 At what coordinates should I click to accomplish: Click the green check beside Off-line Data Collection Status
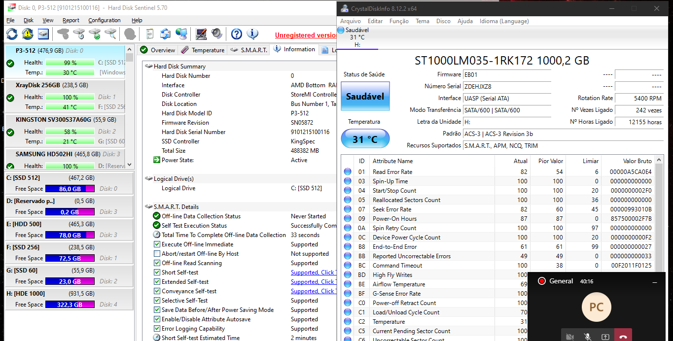click(157, 216)
